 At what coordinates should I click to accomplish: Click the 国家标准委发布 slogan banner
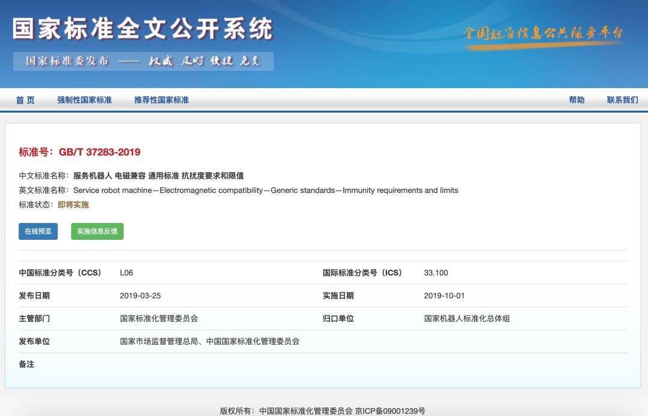tap(143, 61)
